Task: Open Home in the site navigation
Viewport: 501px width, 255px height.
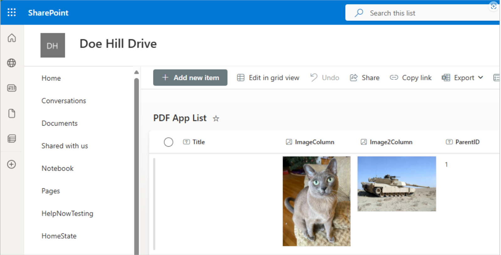Action: tap(51, 78)
